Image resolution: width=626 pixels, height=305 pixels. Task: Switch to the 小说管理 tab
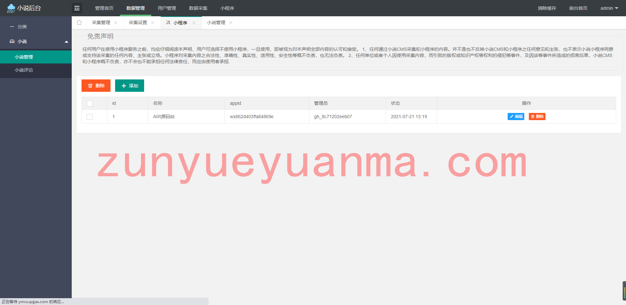216,22
